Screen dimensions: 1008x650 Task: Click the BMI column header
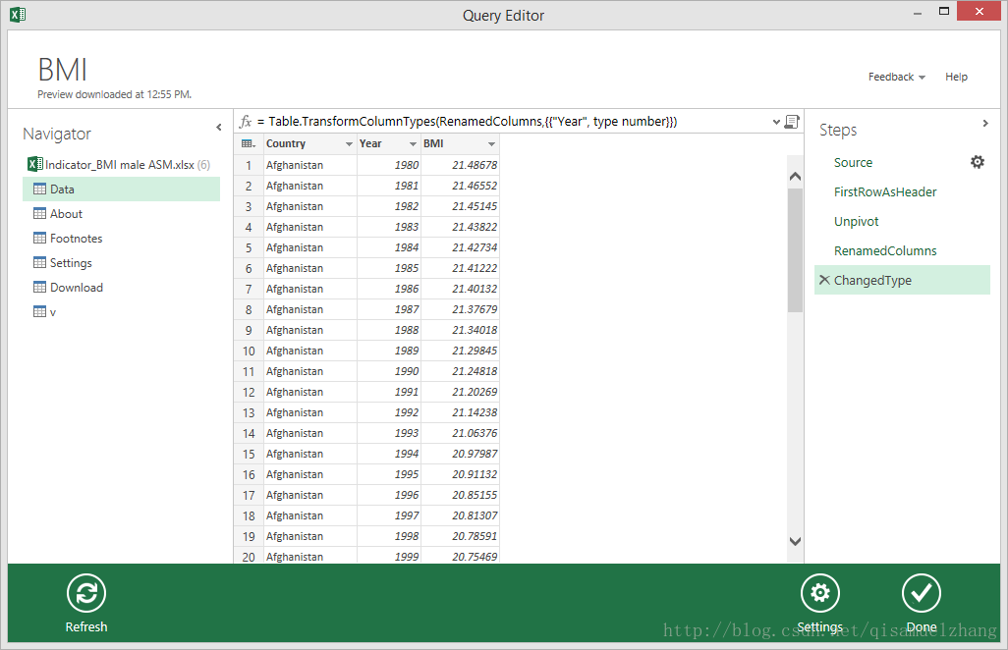click(460, 144)
